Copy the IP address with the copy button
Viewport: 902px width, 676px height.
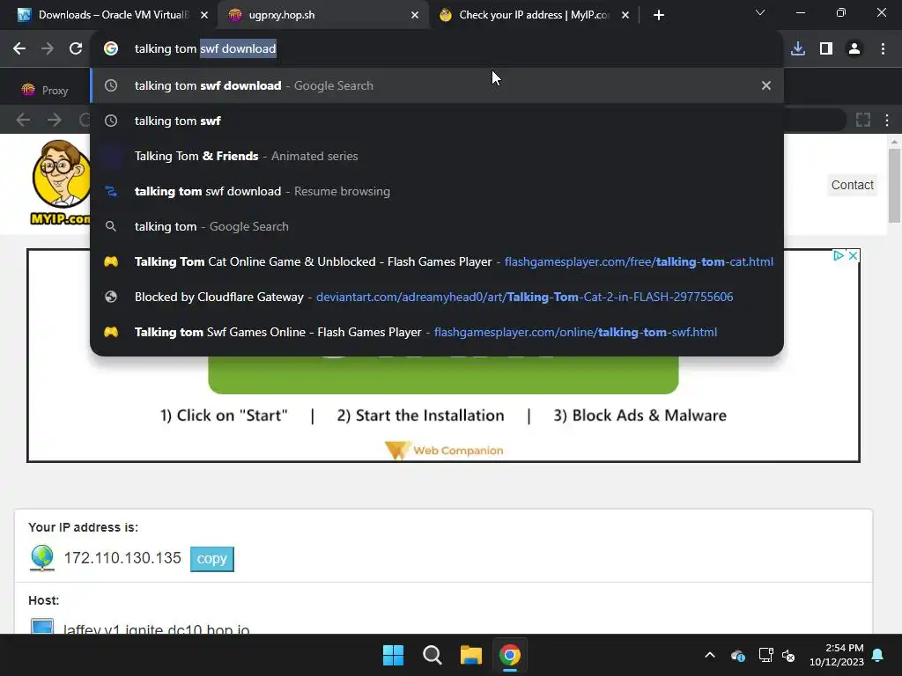[x=211, y=559]
